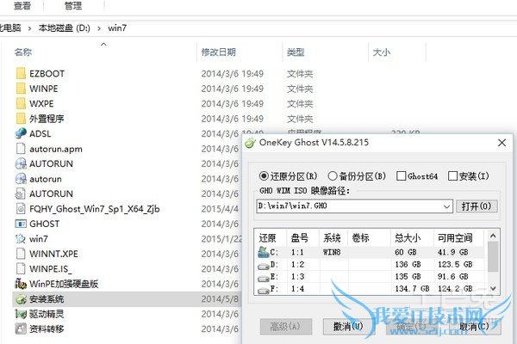Click the ADSL application icon
The height and width of the screenshot is (344, 517).
tap(21, 133)
